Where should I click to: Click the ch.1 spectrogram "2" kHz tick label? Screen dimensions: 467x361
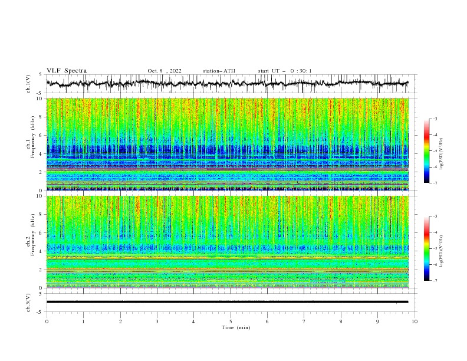tap(41, 172)
